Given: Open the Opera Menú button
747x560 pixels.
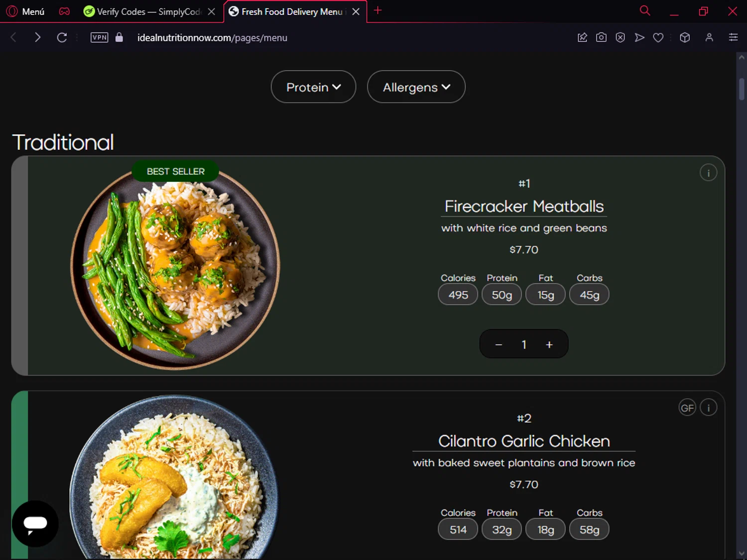Looking at the screenshot, I should pyautogui.click(x=25, y=11).
